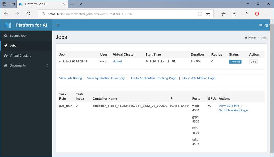Click the page scrollbar down arrow
The image size is (274, 157).
click(271, 154)
